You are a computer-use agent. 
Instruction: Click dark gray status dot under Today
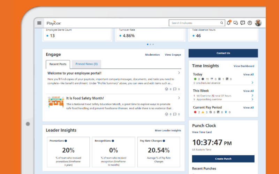203,79
